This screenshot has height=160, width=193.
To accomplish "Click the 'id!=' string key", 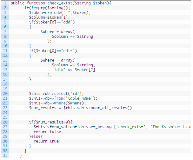I will [x=59, y=70].
